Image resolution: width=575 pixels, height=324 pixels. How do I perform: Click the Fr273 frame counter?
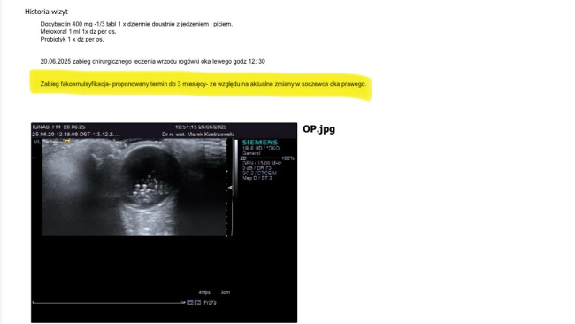(x=210, y=303)
